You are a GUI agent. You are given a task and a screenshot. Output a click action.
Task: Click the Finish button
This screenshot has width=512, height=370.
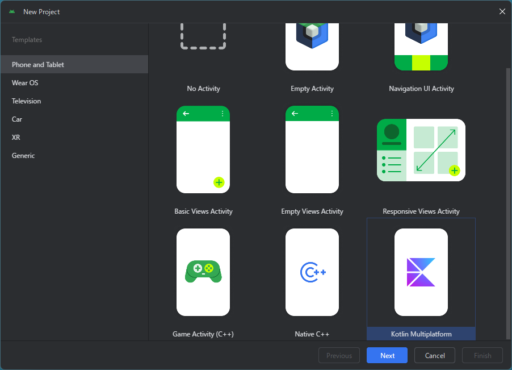(x=482, y=355)
